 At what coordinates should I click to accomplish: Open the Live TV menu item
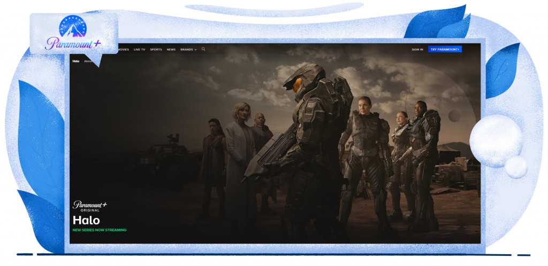click(x=140, y=50)
